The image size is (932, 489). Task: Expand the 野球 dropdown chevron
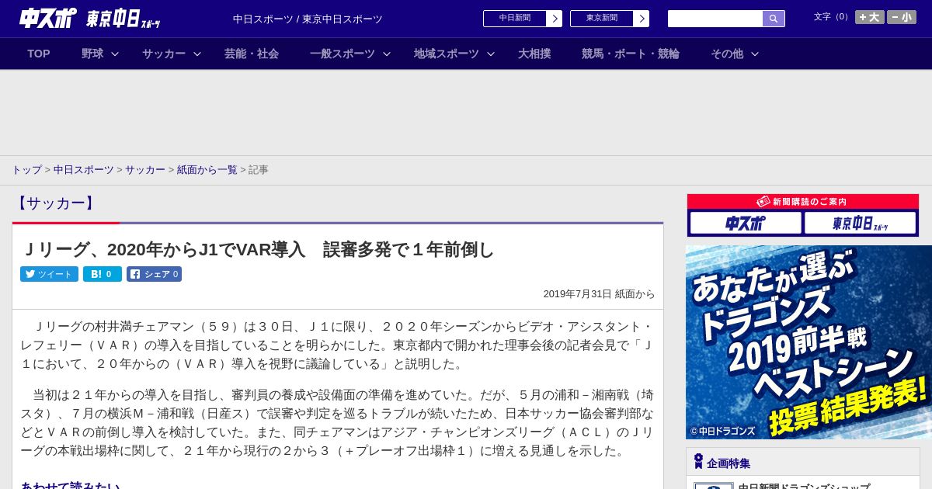coord(115,54)
